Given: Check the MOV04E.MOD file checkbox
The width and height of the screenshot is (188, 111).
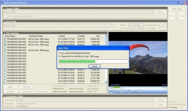Looking at the screenshot, I should click(5, 59).
